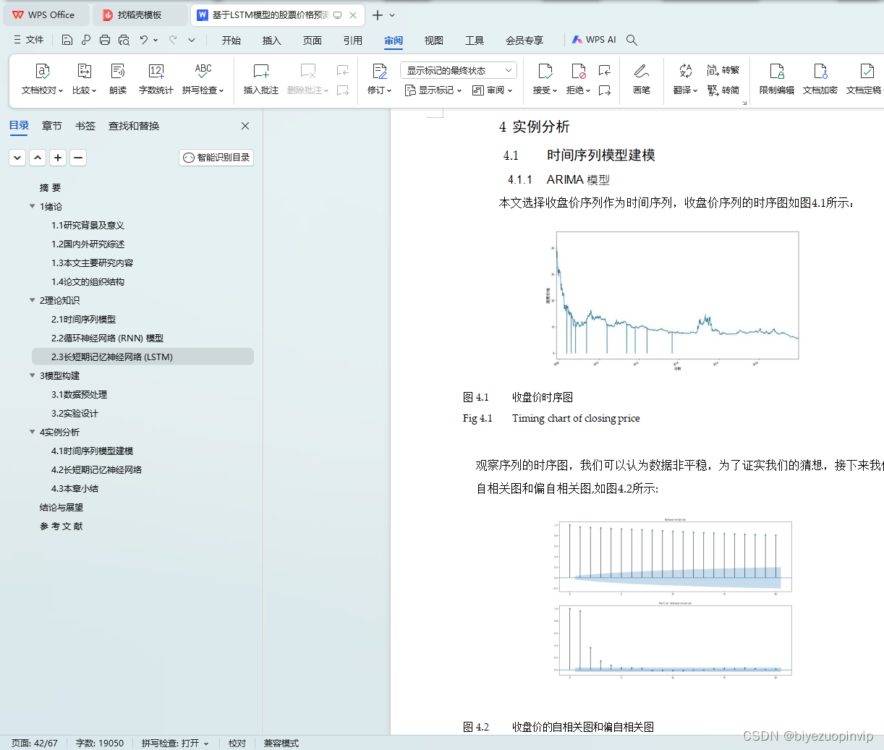884x750 pixels.
Task: Switch to the 书签 navigation tab
Action: (85, 126)
